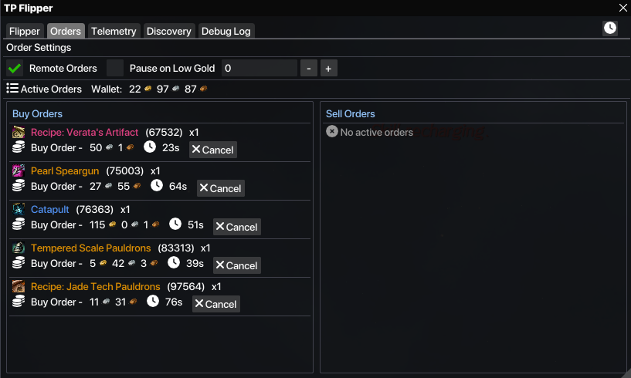Image resolution: width=631 pixels, height=378 pixels.
Task: Click the Jade Tech Pauldrons recipe icon
Action: point(19,287)
